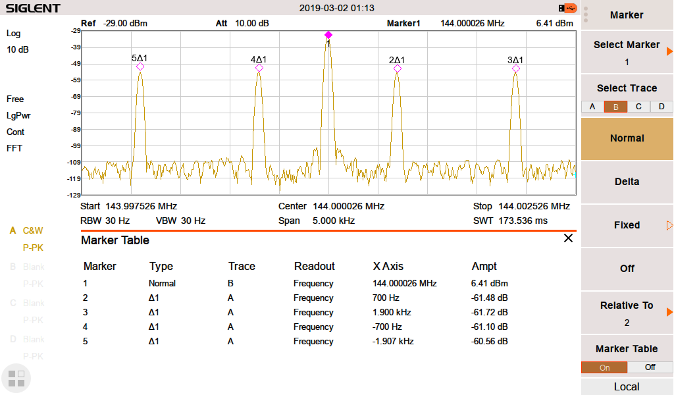
Task: Pick trace D in Select Trace
Action: click(x=661, y=107)
